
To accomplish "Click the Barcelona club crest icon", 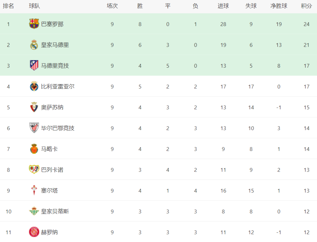I will [34, 24].
